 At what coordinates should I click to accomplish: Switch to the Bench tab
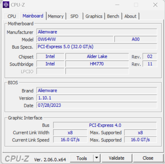[x=113, y=16]
